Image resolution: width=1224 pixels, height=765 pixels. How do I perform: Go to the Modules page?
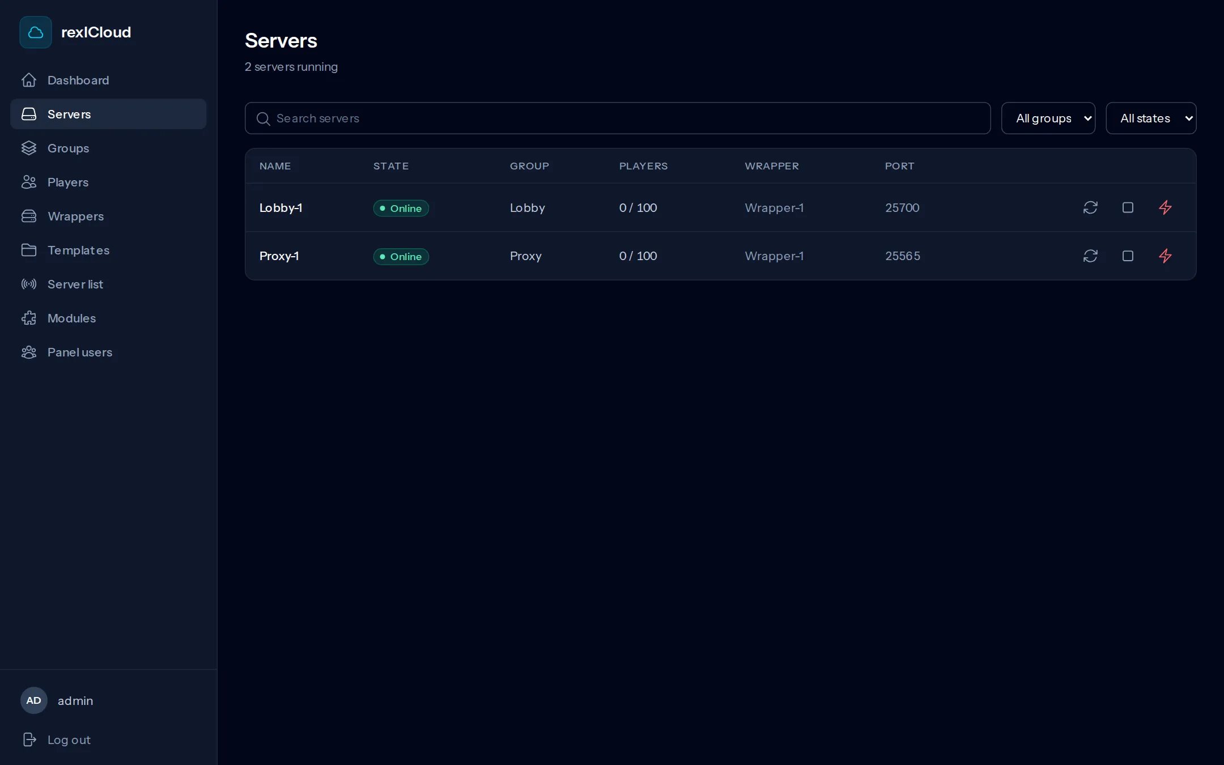[x=108, y=318]
